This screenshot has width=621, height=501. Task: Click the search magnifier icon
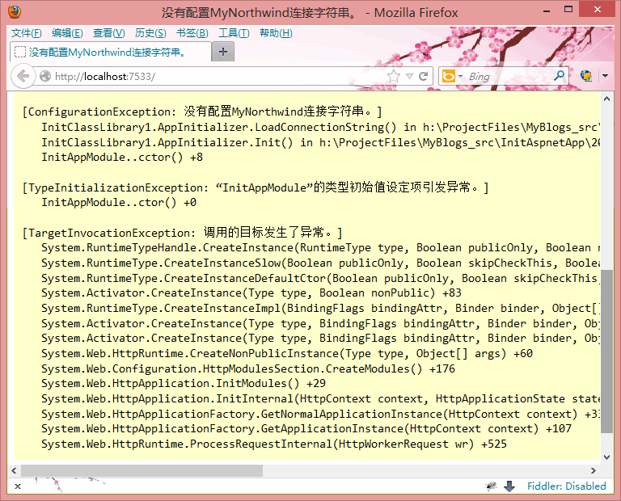point(560,76)
